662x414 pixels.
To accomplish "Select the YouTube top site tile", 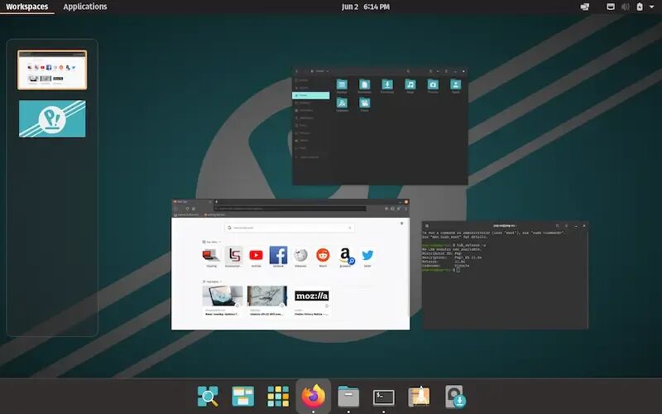I will pyautogui.click(x=256, y=257).
